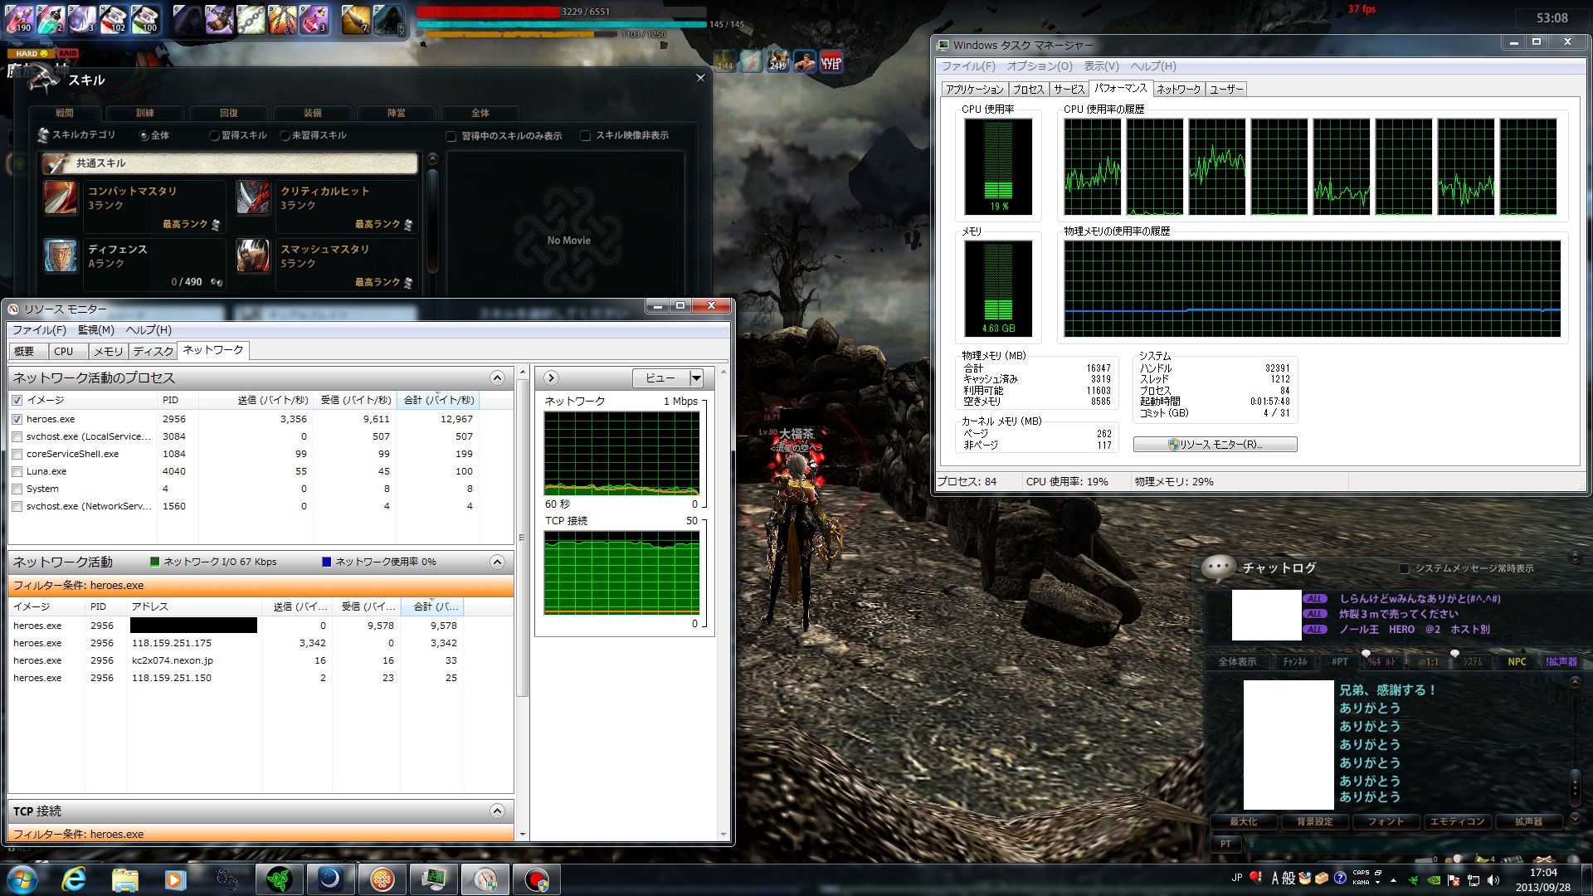The width and height of the screenshot is (1593, 896).
Task: Click the chat log speech bubble icon
Action: click(1218, 567)
